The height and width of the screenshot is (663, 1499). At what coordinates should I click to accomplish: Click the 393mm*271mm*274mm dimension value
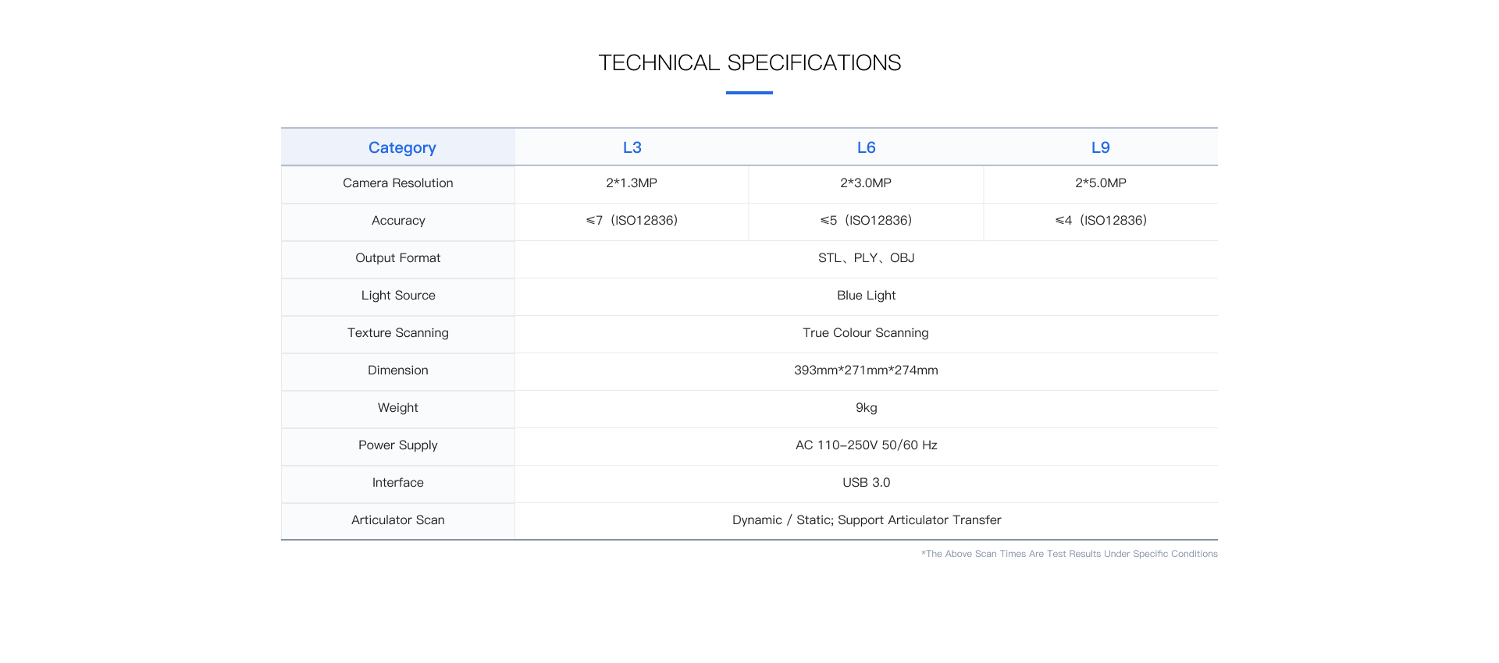tap(866, 370)
